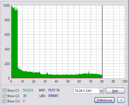The image size is (129, 106).
Task: Open the 10-24 X CAV speed dropdown arrow
Action: [101, 91]
